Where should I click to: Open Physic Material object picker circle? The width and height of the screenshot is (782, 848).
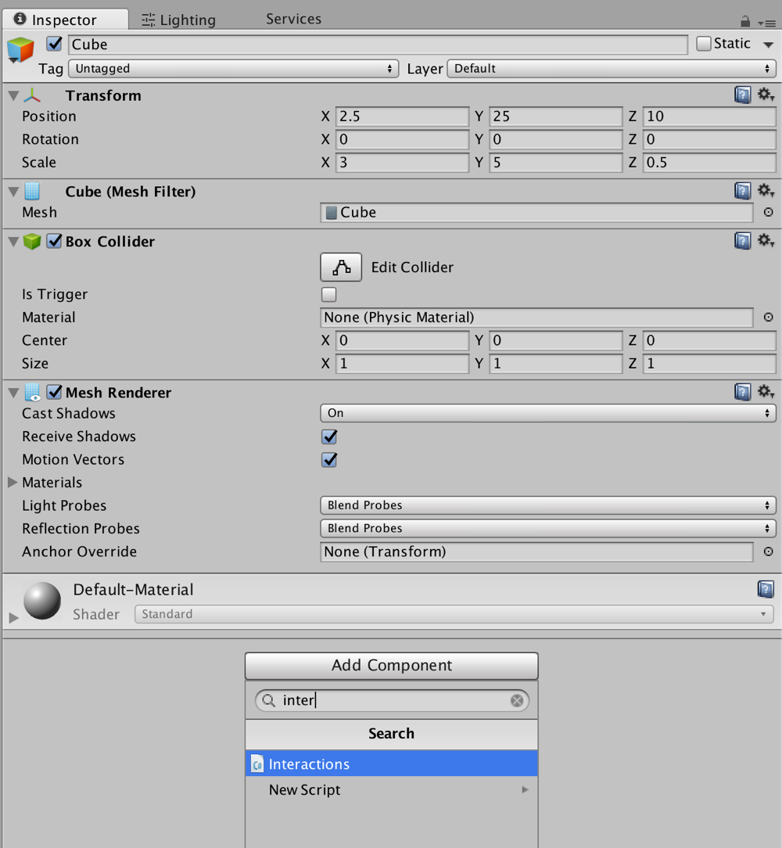coord(768,318)
